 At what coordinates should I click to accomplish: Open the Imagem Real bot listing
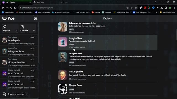pos(108,59)
